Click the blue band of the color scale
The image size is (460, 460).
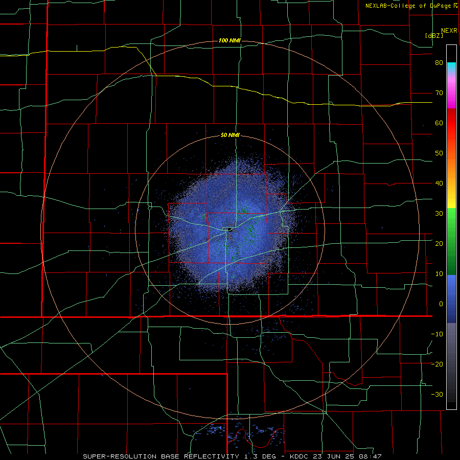click(451, 299)
